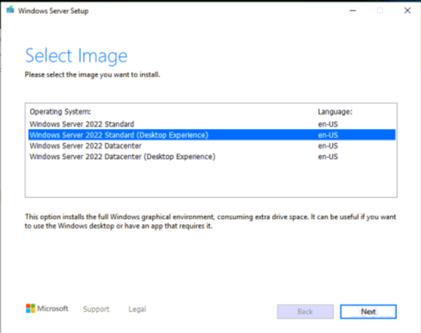The image size is (421, 333).
Task: Click the Next button
Action: point(368,312)
